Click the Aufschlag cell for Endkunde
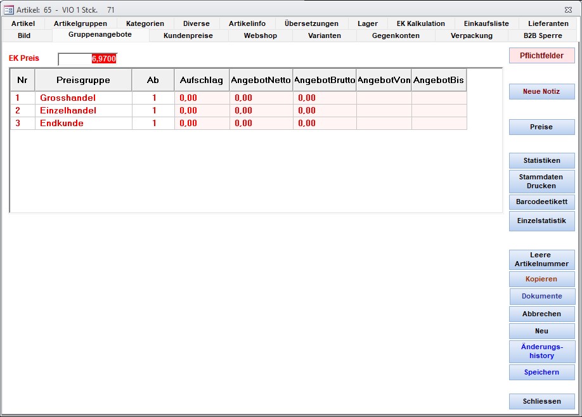 pyautogui.click(x=201, y=124)
